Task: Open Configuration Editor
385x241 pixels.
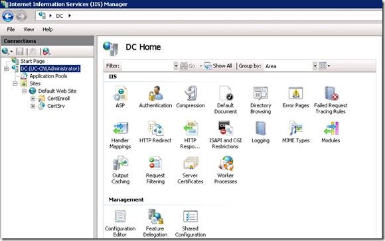Action: coord(120,223)
